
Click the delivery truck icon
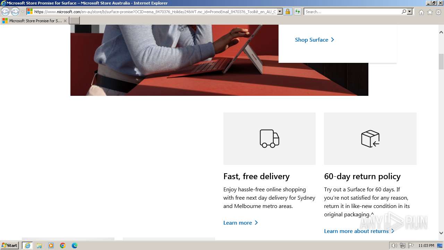pos(270,139)
